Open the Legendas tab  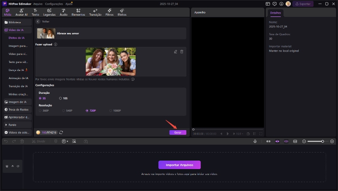pos(49,12)
